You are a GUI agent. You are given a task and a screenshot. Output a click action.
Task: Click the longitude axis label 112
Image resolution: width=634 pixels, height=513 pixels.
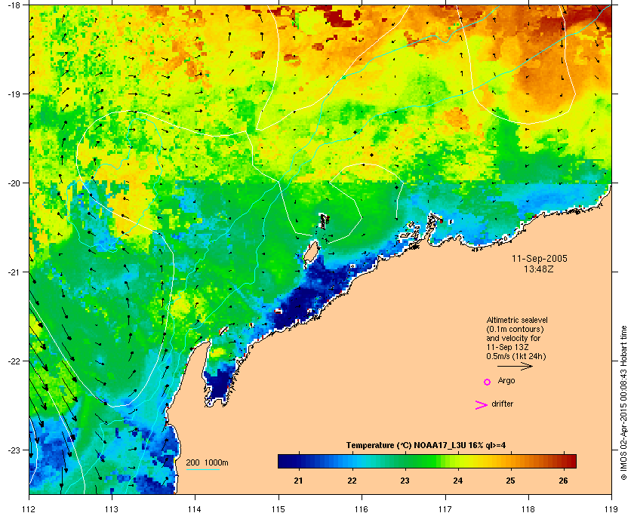[x=29, y=508]
